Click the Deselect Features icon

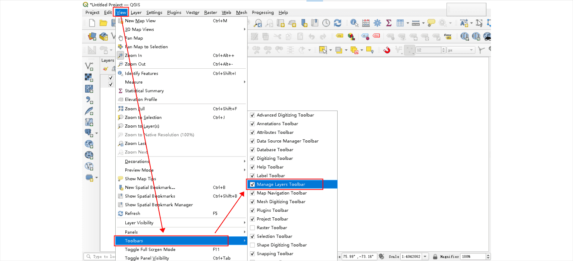(x=355, y=50)
